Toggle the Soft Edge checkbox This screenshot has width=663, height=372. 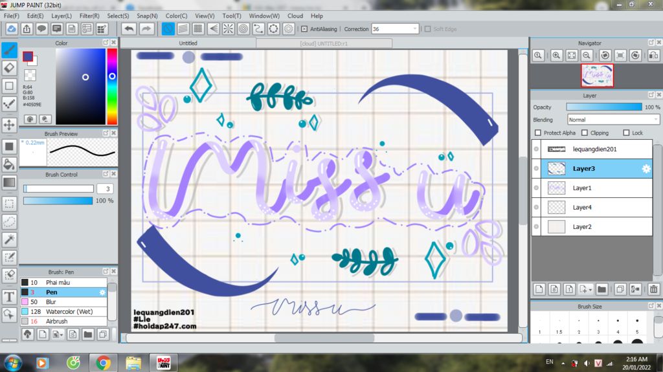pyautogui.click(x=427, y=29)
